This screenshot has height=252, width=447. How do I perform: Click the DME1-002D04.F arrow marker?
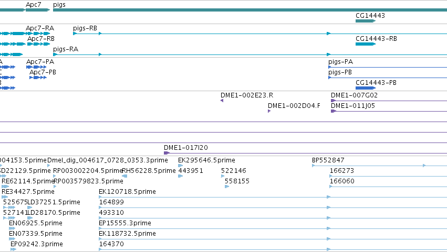(269, 111)
